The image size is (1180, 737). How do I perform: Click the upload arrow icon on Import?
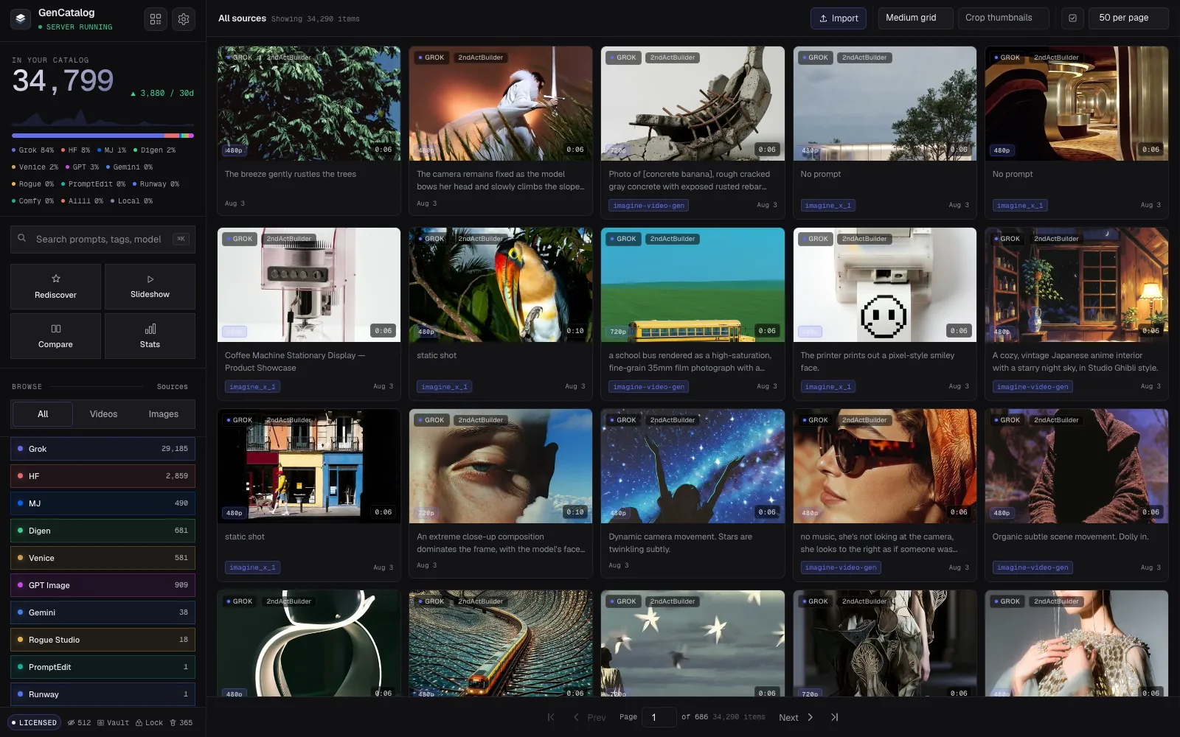pyautogui.click(x=823, y=18)
